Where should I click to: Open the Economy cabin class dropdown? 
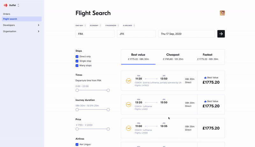(x=95, y=25)
